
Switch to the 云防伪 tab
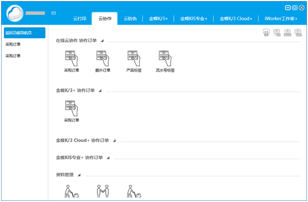click(x=130, y=19)
